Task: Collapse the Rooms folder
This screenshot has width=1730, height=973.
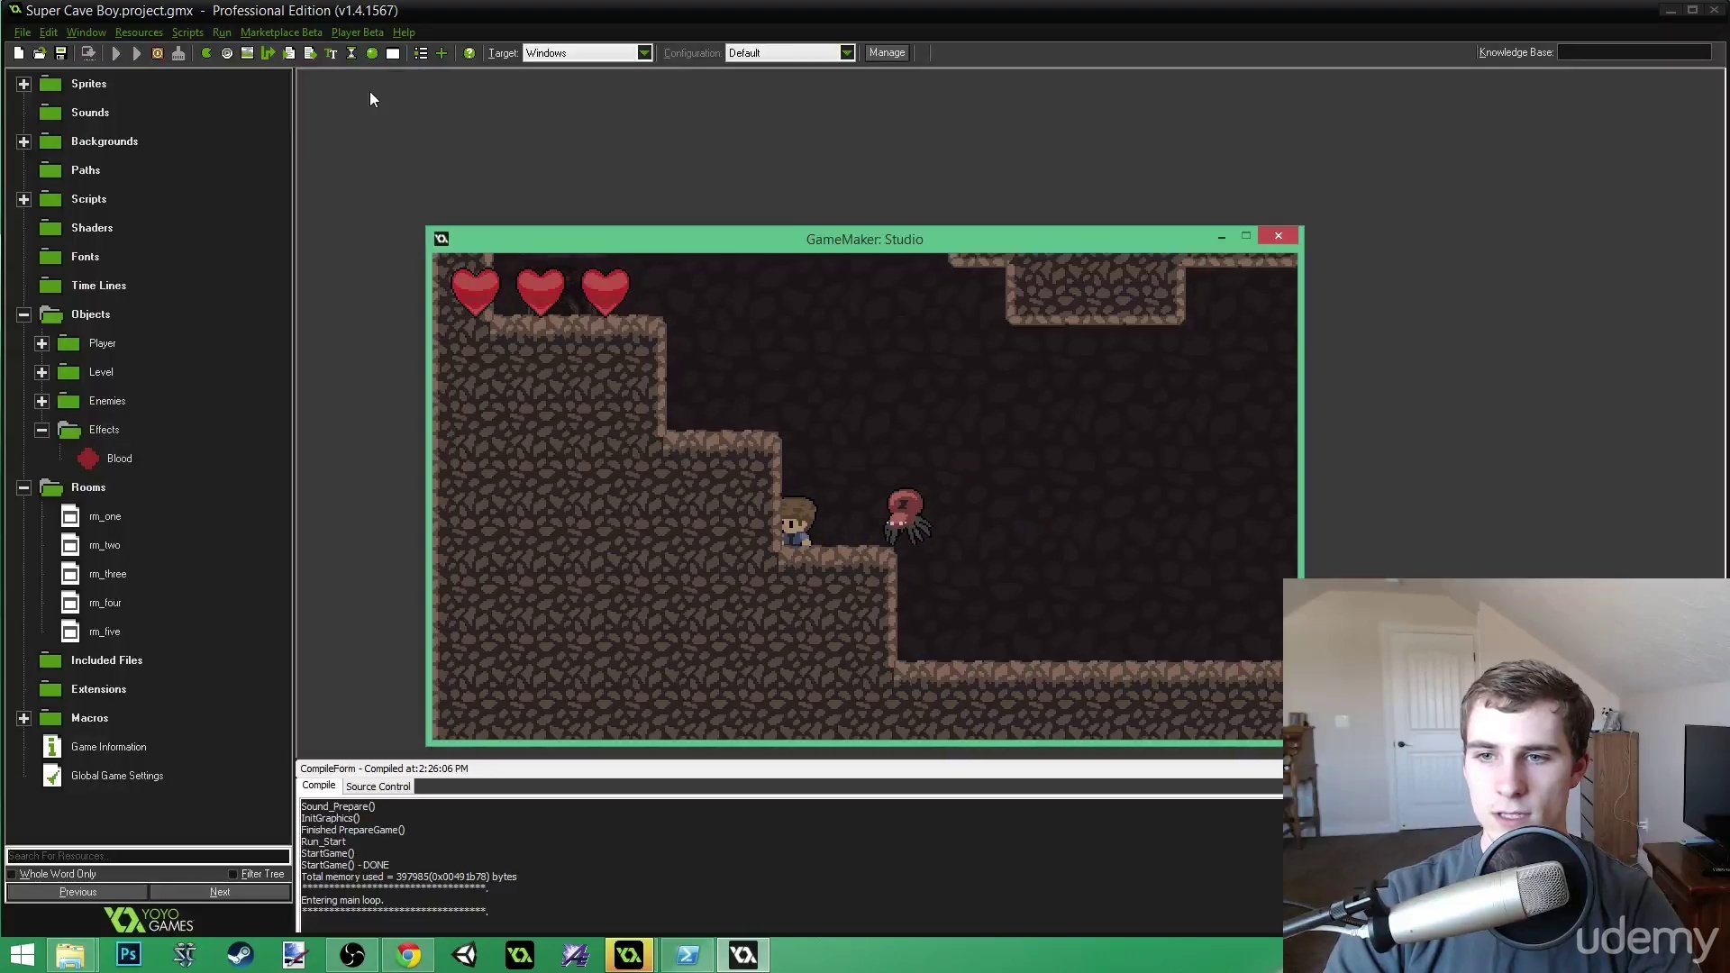Action: [23, 487]
